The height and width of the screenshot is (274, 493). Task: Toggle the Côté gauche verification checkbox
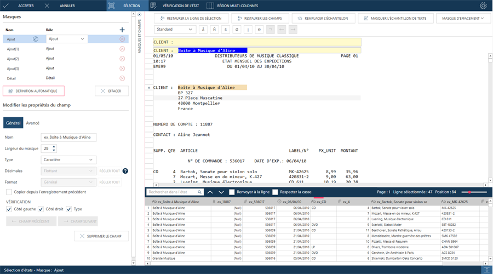tap(9, 209)
